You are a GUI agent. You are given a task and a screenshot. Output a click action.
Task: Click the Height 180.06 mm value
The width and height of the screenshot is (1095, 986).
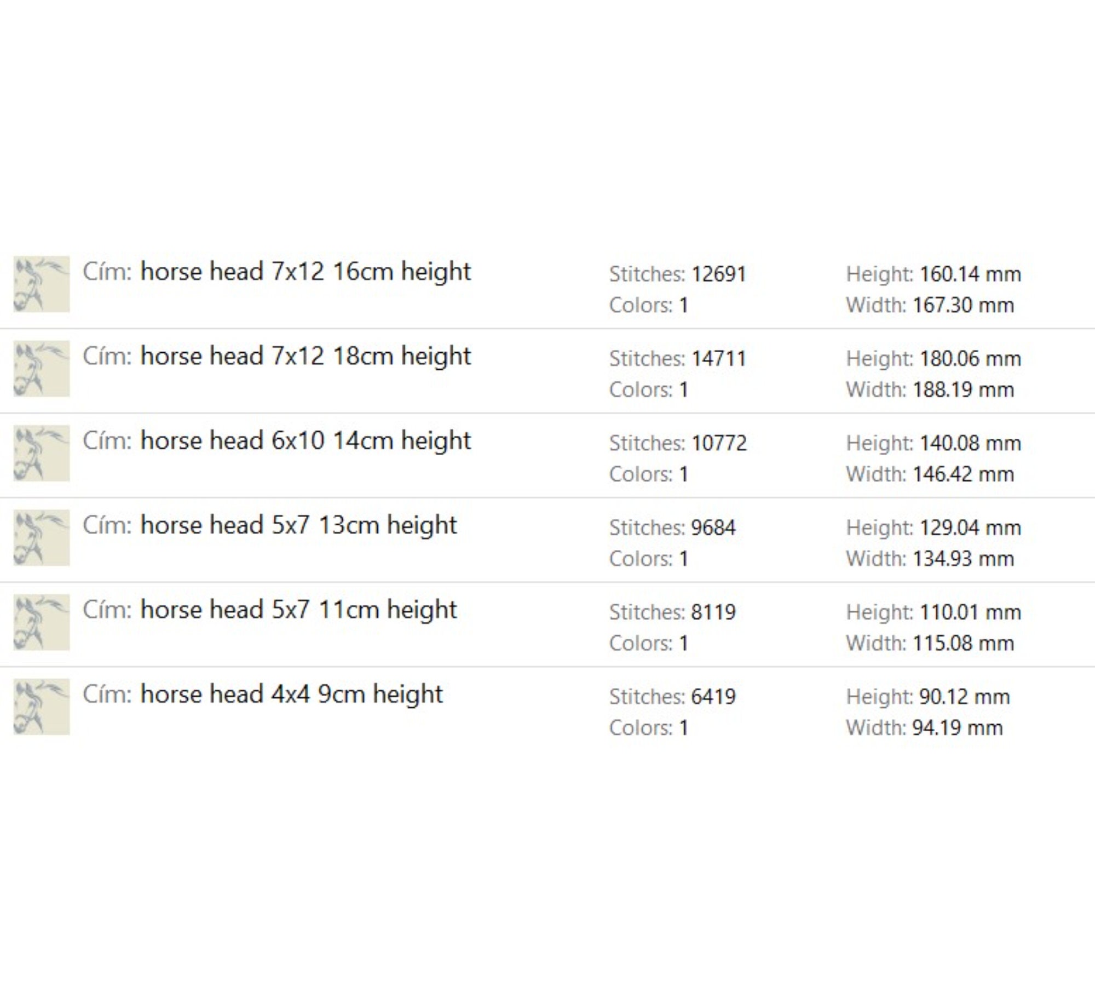click(x=970, y=359)
